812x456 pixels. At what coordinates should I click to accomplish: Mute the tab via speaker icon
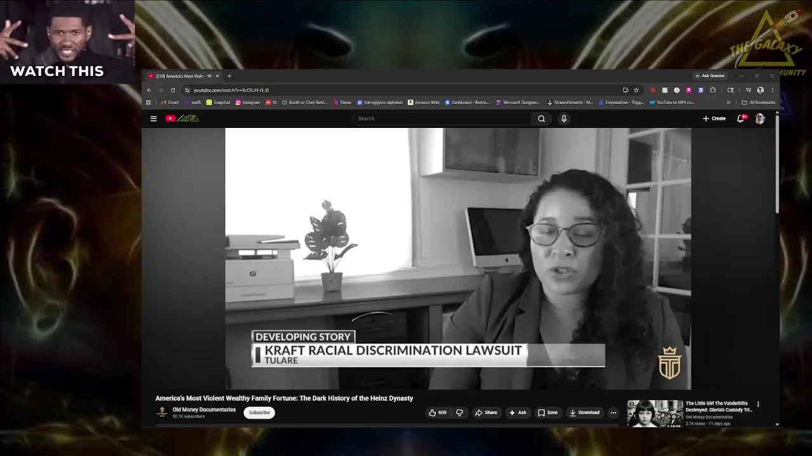pyautogui.click(x=209, y=76)
